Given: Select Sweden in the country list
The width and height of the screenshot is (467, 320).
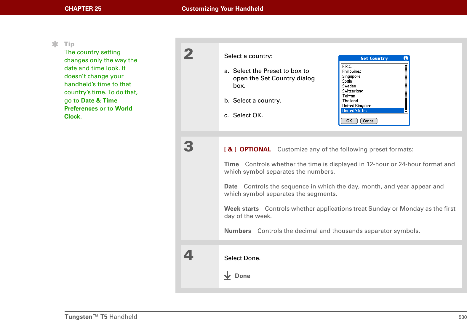Looking at the screenshot, I should pyautogui.click(x=373, y=86).
